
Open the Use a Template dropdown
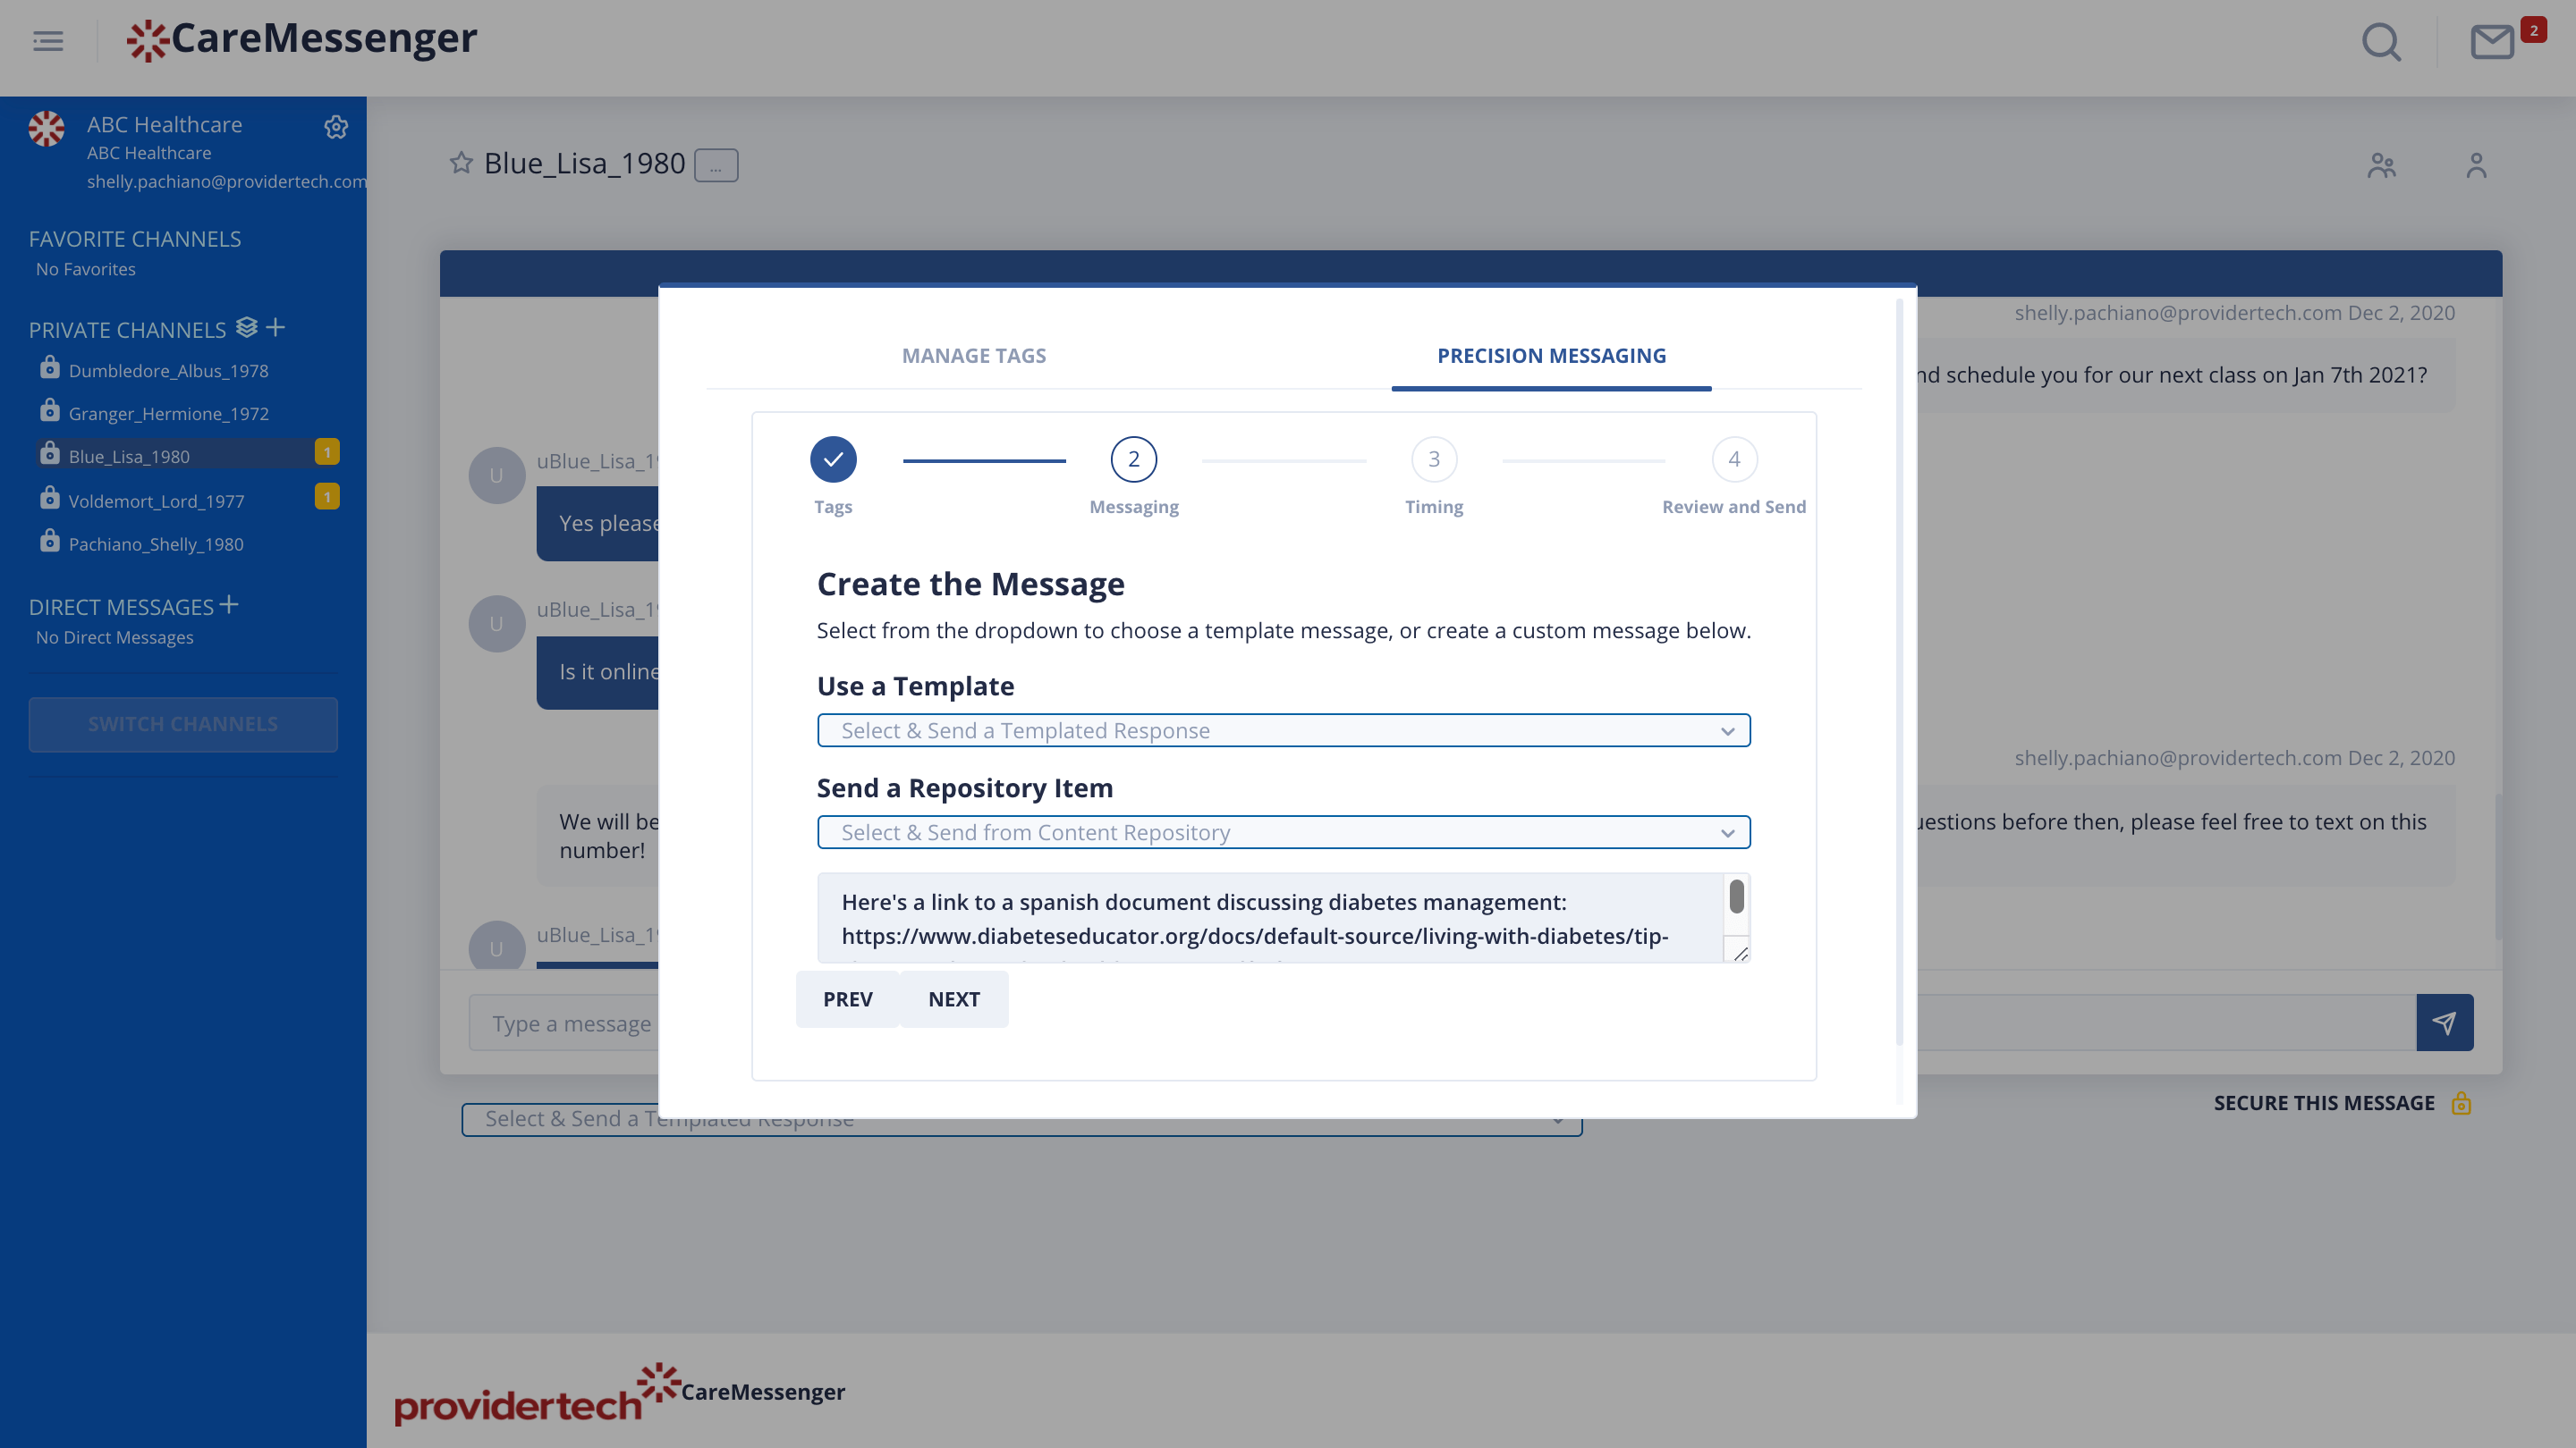pyautogui.click(x=1283, y=730)
